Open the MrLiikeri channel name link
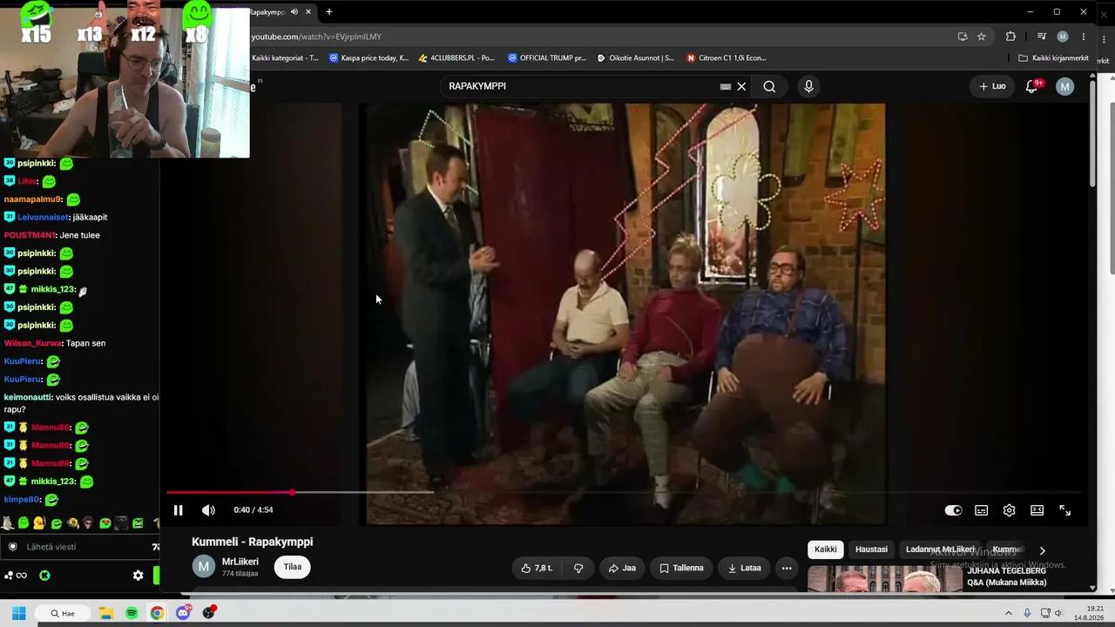The height and width of the screenshot is (627, 1115). coord(240,562)
